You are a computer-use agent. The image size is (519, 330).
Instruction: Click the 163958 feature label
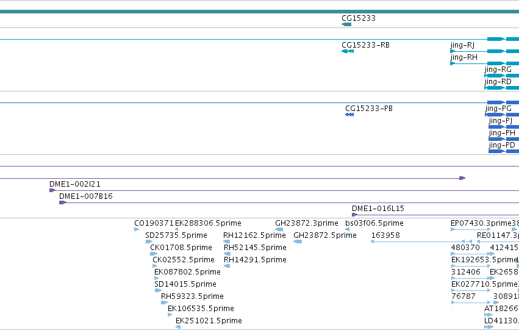(385, 235)
